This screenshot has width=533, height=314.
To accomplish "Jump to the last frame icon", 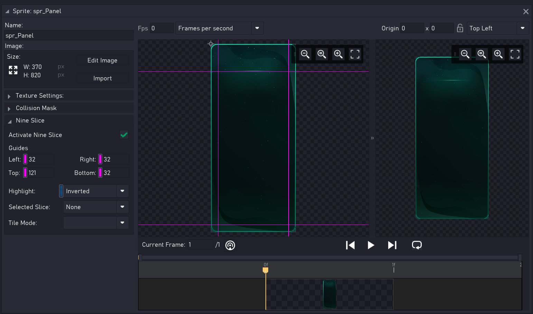I will point(392,245).
